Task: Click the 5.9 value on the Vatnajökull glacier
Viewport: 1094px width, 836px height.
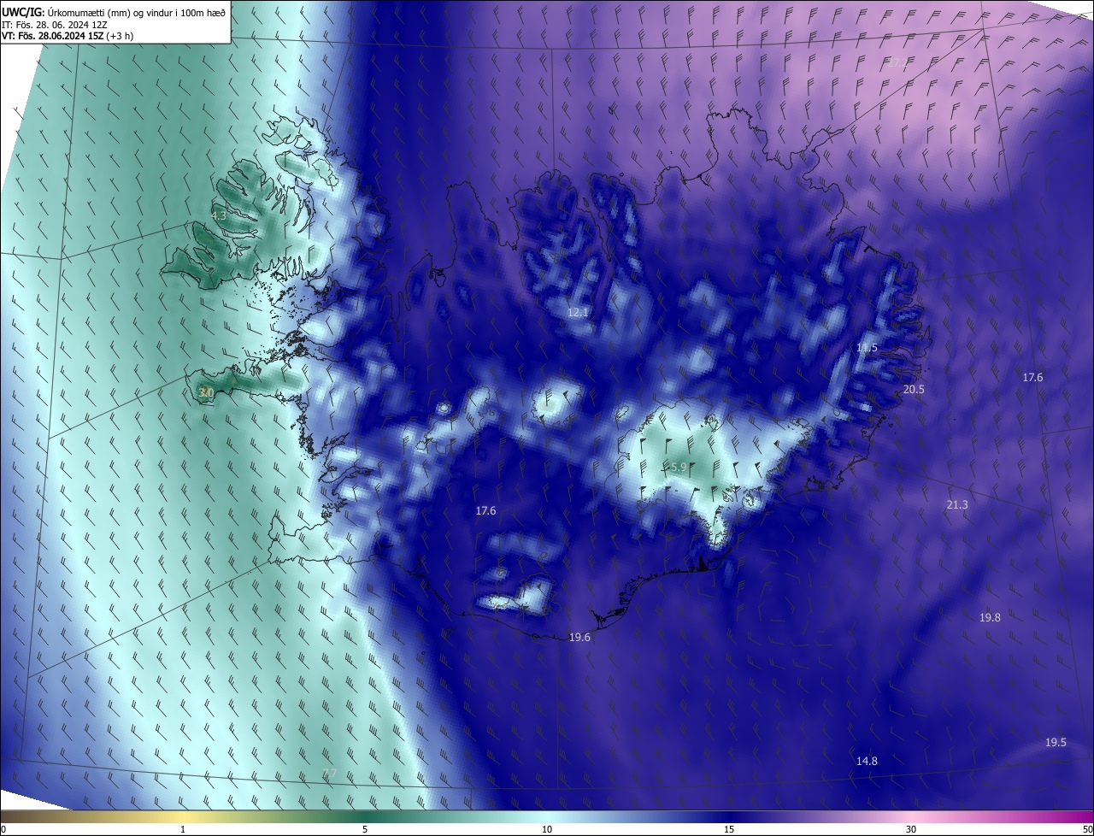Action: (x=678, y=467)
